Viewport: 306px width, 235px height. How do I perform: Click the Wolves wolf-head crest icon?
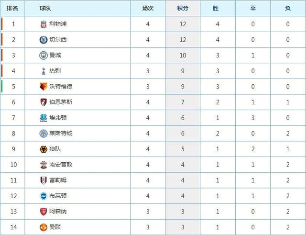(44, 149)
